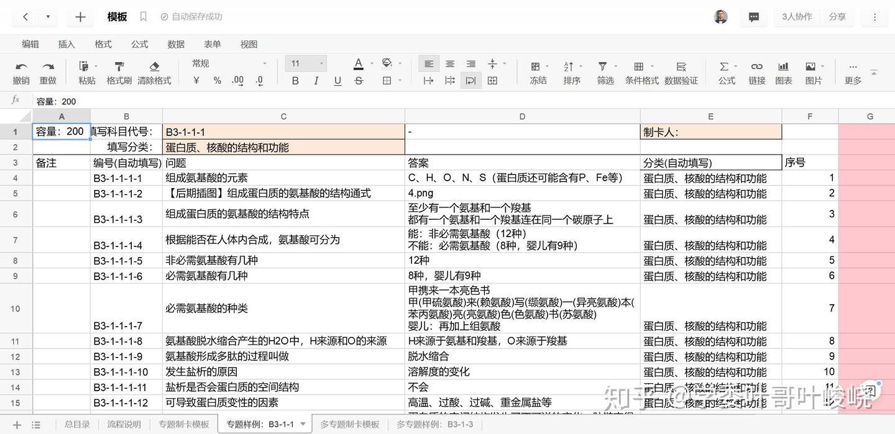Apply fill color with the bucket swatch
895x434 pixels.
pos(387,64)
